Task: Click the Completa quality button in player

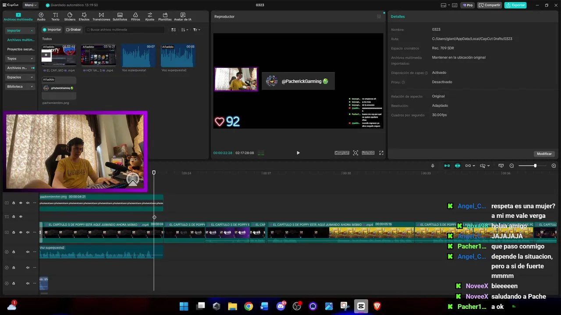Action: 342,153
